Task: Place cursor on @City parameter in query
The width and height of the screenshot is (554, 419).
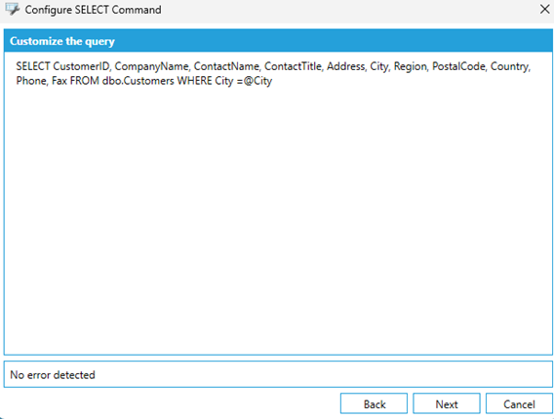Action: tap(257, 81)
